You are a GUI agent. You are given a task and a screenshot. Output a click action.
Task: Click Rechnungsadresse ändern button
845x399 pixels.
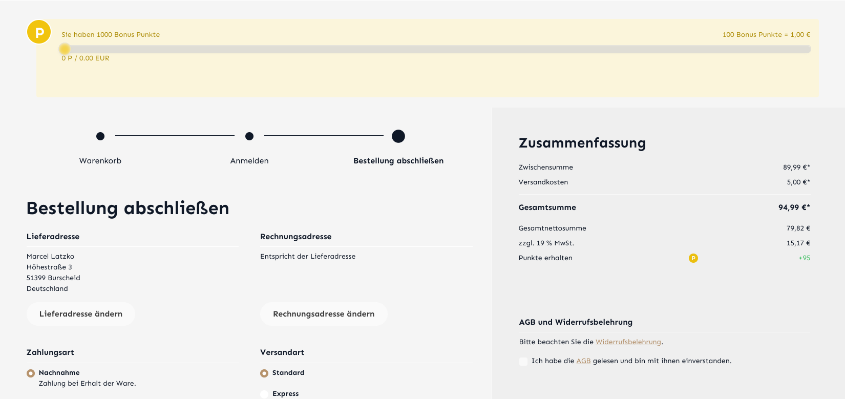point(324,314)
